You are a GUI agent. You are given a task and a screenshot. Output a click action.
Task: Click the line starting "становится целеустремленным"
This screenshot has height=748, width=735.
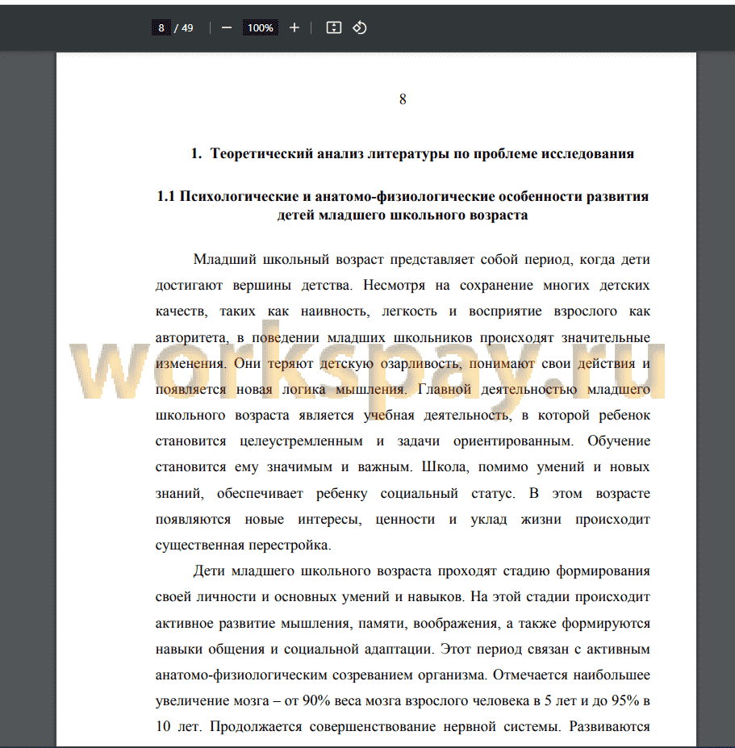[403, 441]
